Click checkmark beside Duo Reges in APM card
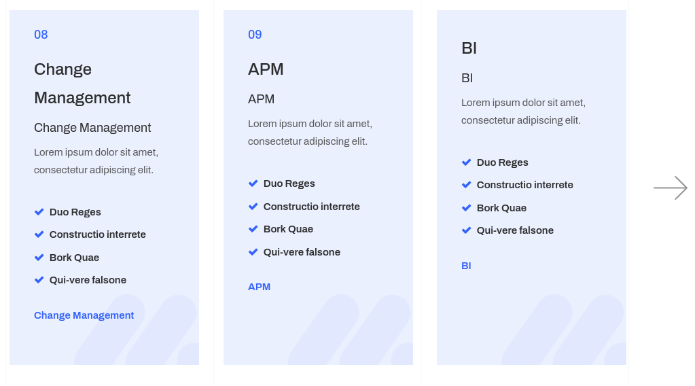Viewport: 695px width, 386px height. (x=253, y=183)
